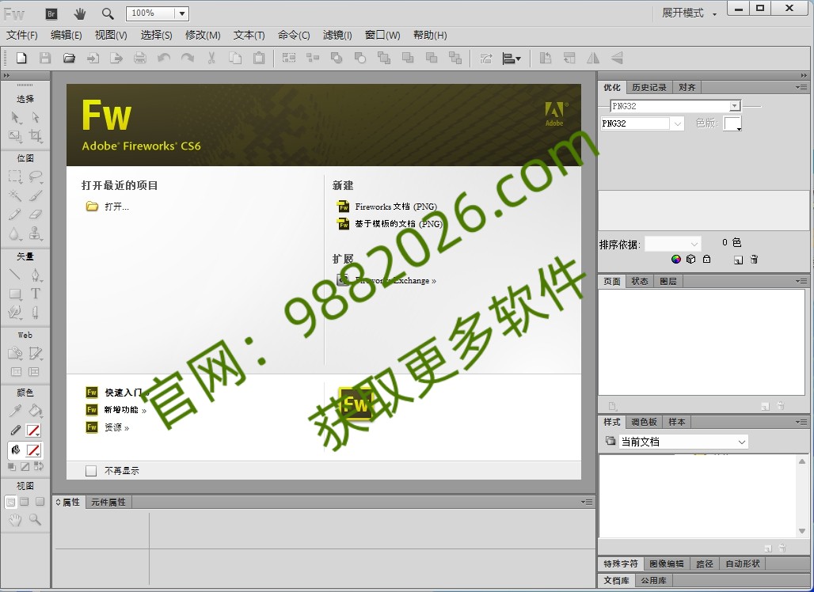Switch to full screen mode
The width and height of the screenshot is (814, 592).
40,502
